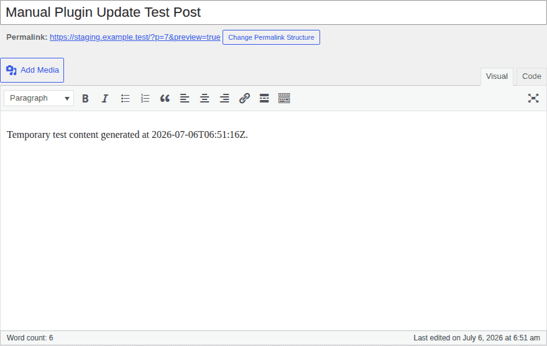This screenshot has width=547, height=346.
Task: Insert a bulleted list
Action: point(125,98)
